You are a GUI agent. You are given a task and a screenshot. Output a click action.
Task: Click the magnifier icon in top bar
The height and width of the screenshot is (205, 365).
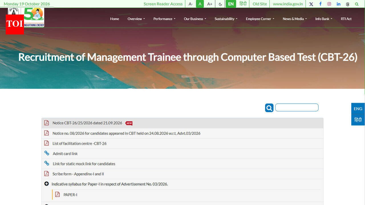357,4
